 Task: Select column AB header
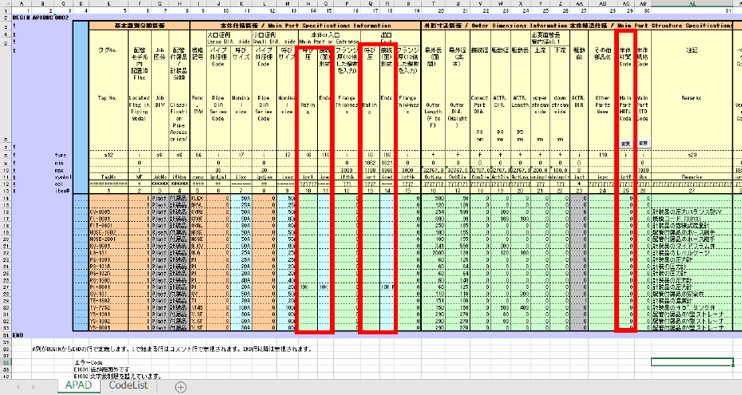coord(603,3)
